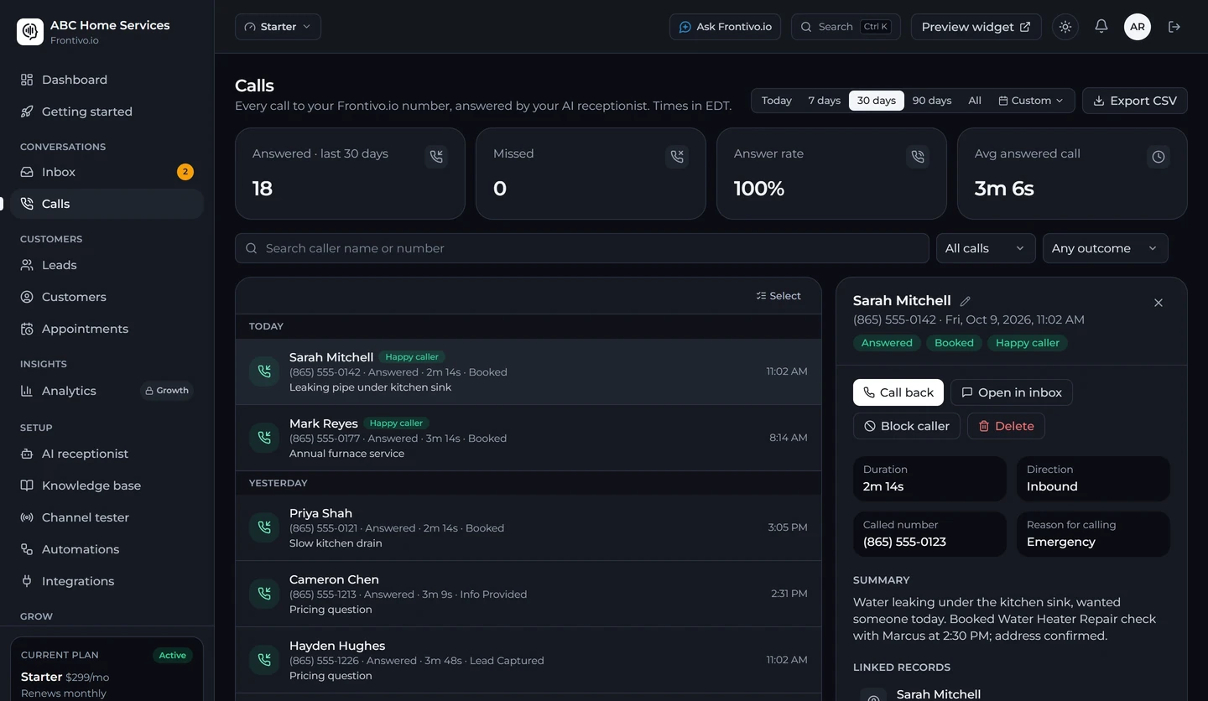Go to the Inbox page
This screenshot has height=701, width=1208.
[107, 172]
